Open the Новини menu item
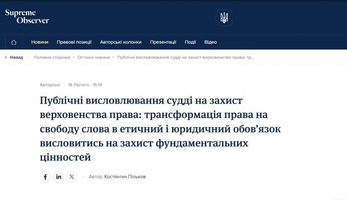The height and width of the screenshot is (200, 347). 40,42
